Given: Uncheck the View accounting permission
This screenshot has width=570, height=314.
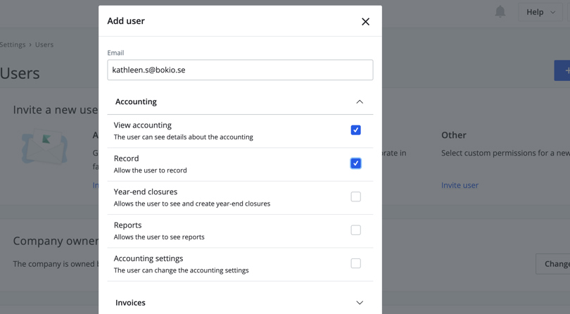Looking at the screenshot, I should [355, 130].
